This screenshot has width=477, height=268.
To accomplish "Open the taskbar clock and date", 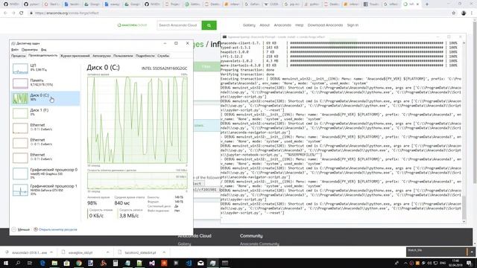I will point(455,263).
